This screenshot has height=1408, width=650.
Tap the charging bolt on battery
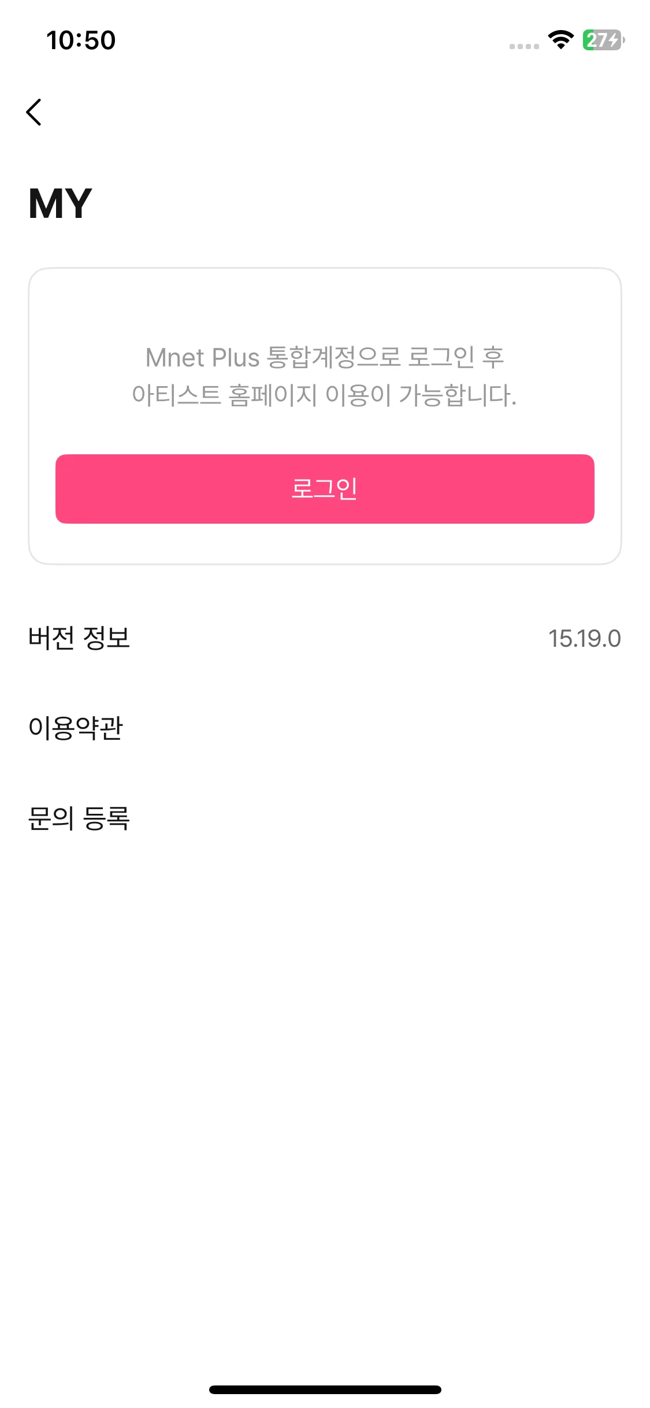click(x=614, y=40)
